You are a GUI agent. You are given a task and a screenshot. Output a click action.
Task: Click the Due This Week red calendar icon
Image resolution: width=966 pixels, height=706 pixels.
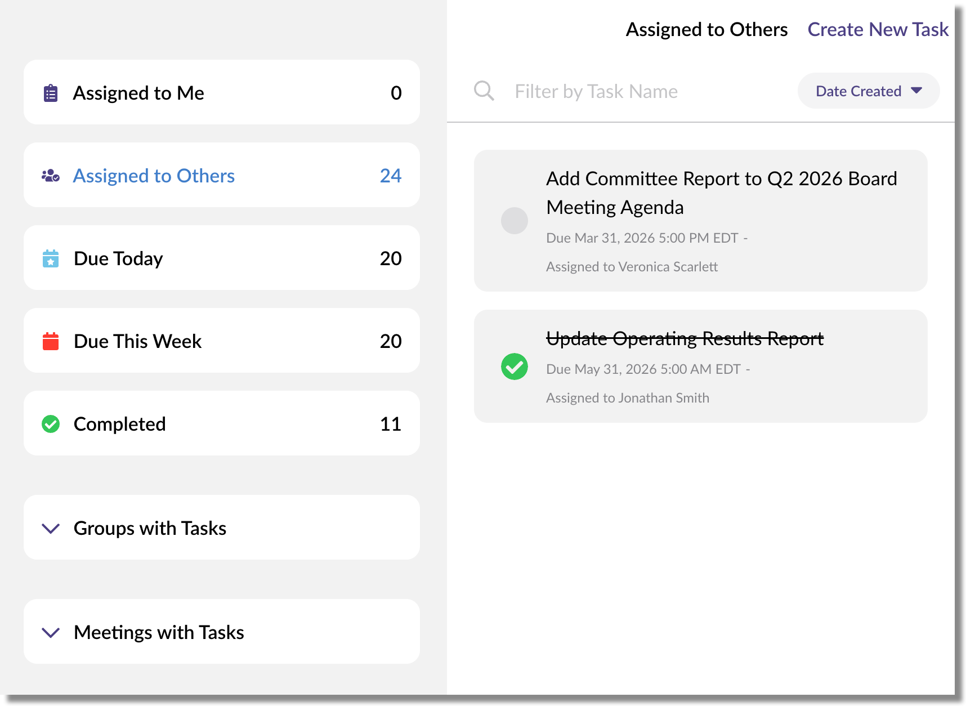pyautogui.click(x=51, y=341)
